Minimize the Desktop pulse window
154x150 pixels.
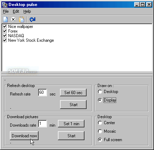pyautogui.click(x=137, y=5)
